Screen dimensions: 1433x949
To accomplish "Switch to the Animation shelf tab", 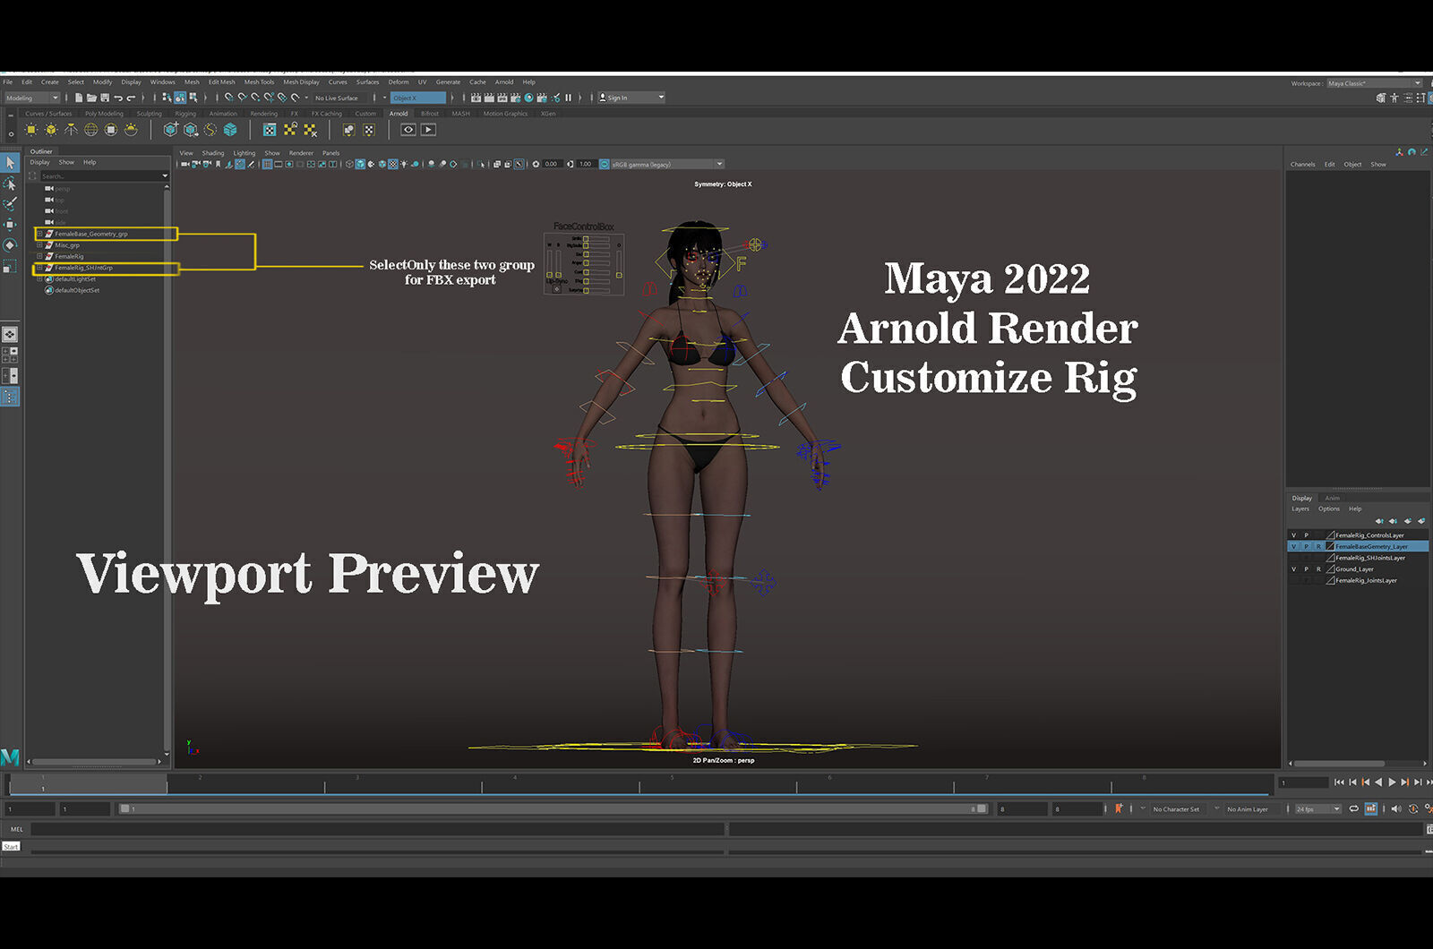I will (223, 114).
